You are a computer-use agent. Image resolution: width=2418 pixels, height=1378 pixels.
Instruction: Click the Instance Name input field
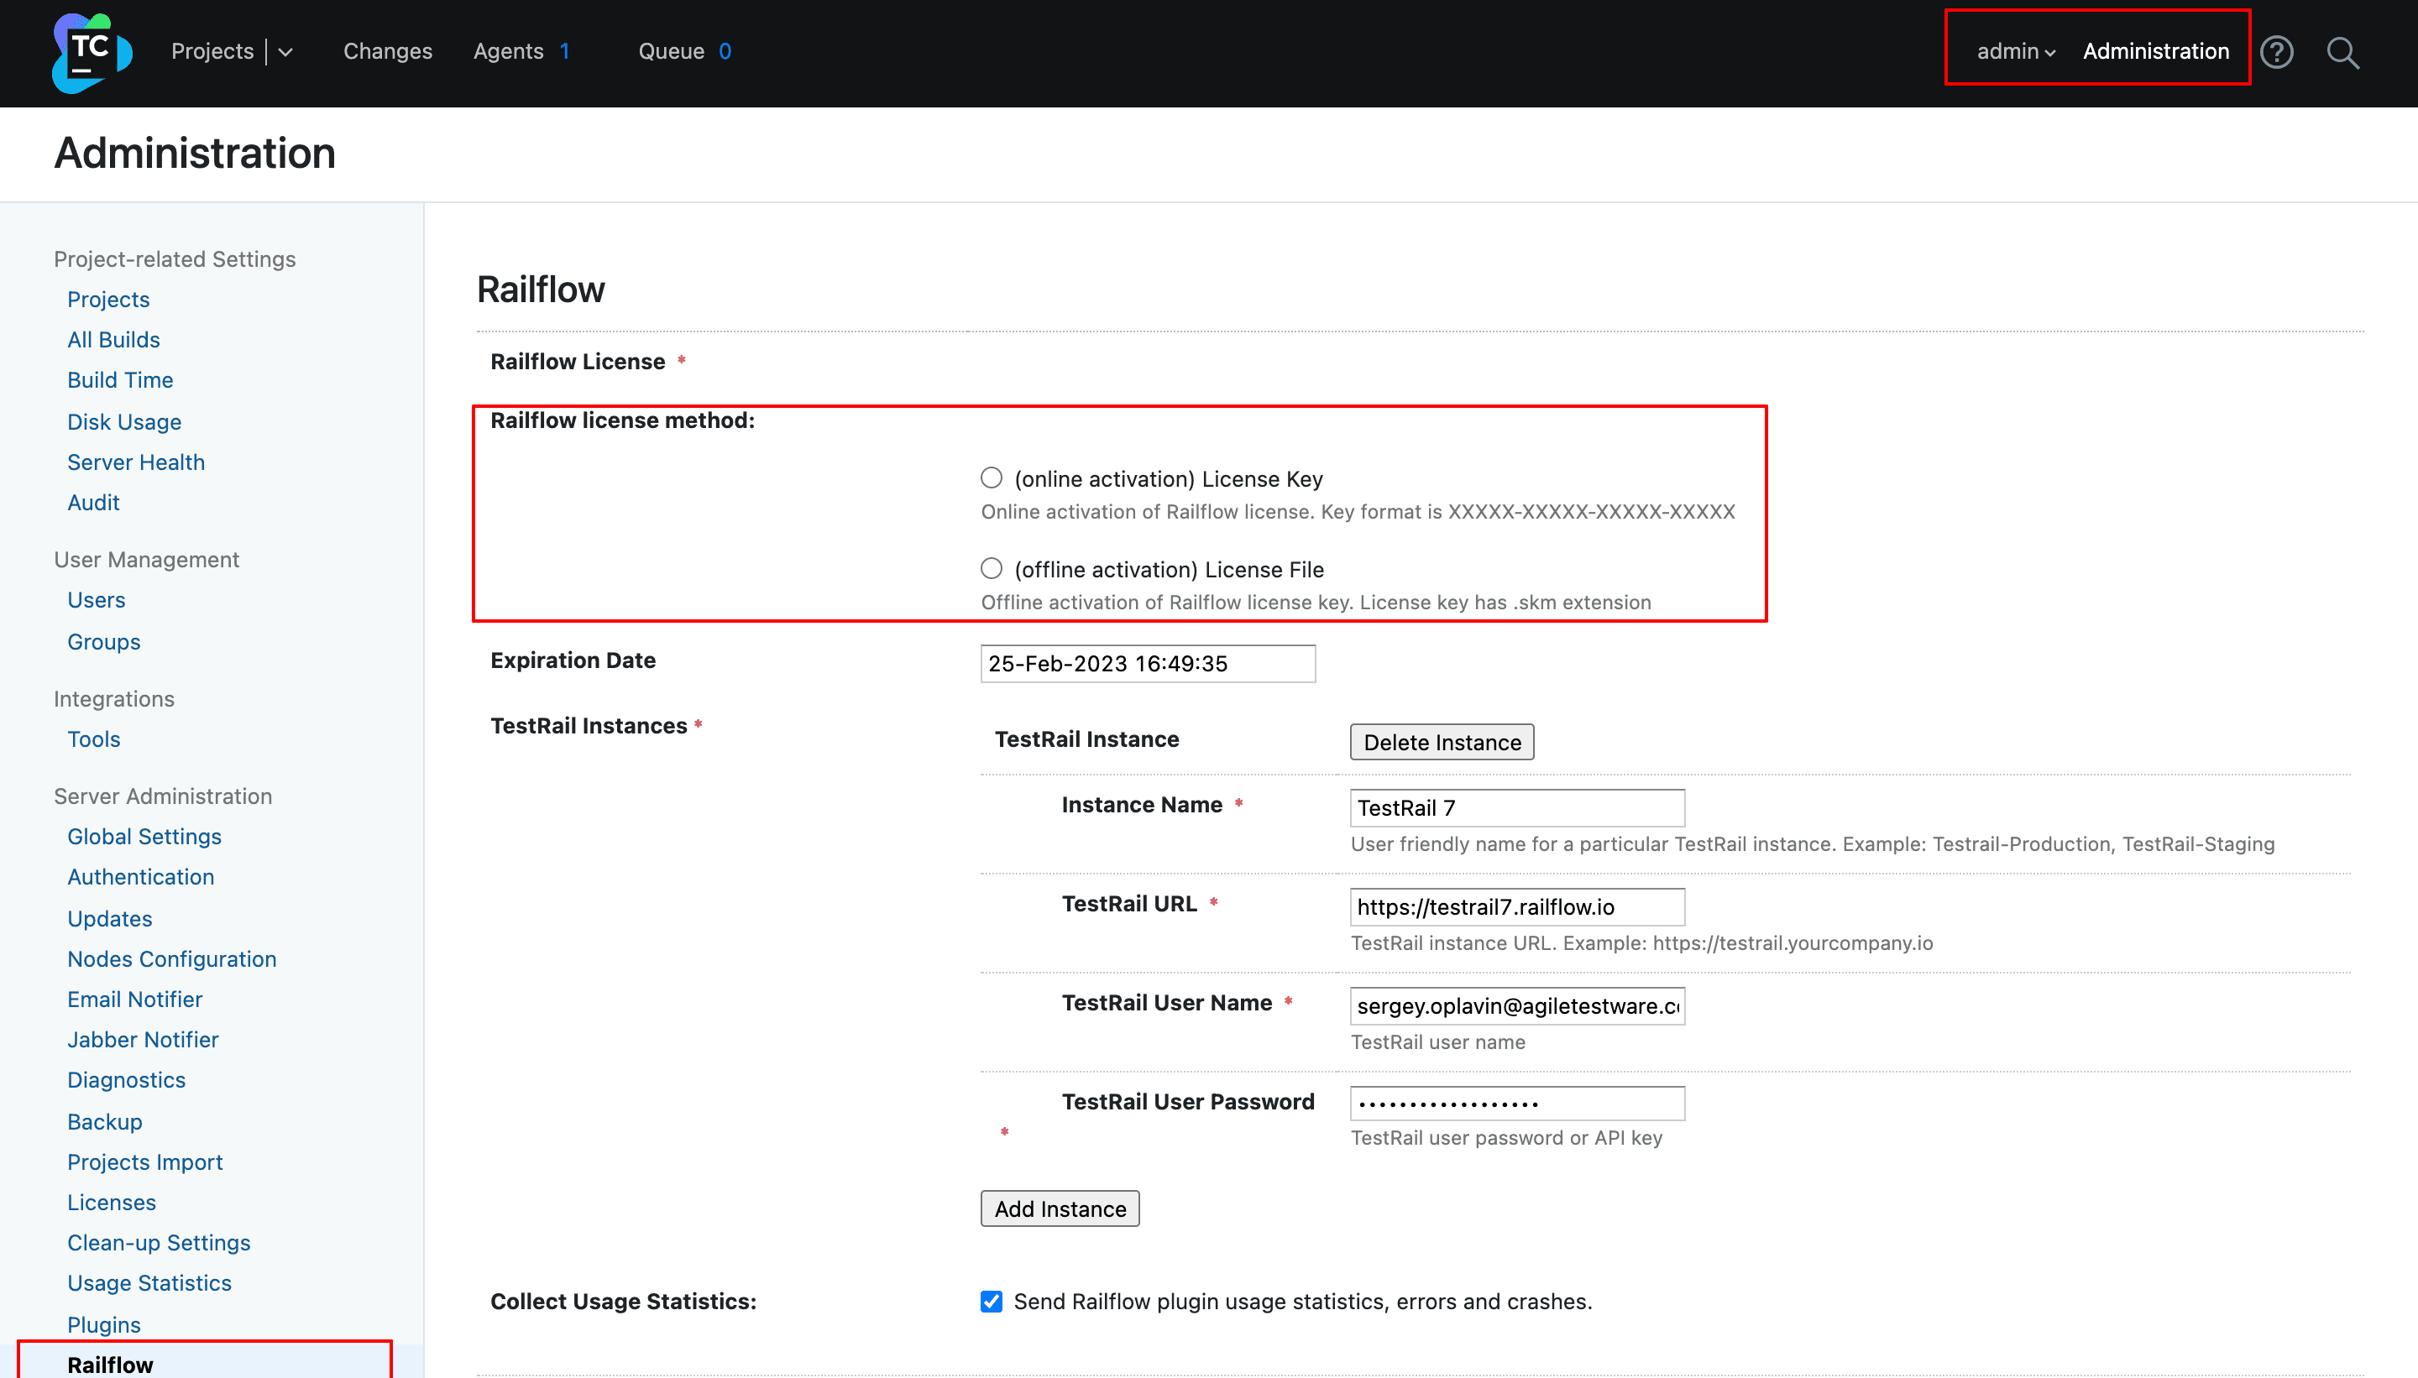point(1516,807)
